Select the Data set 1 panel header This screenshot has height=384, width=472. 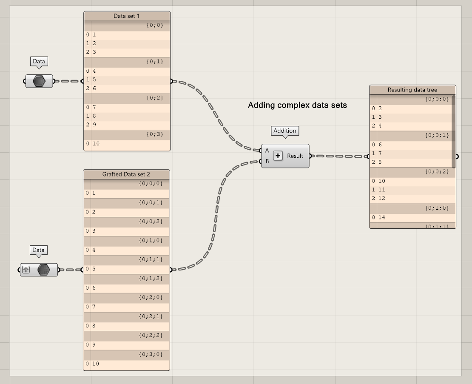point(127,15)
